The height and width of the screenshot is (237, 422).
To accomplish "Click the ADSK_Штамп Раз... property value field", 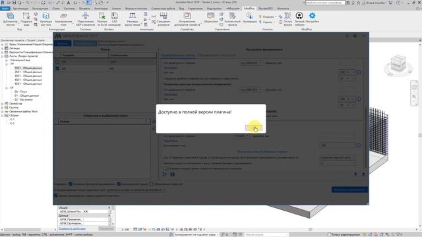I will (x=95, y=212).
